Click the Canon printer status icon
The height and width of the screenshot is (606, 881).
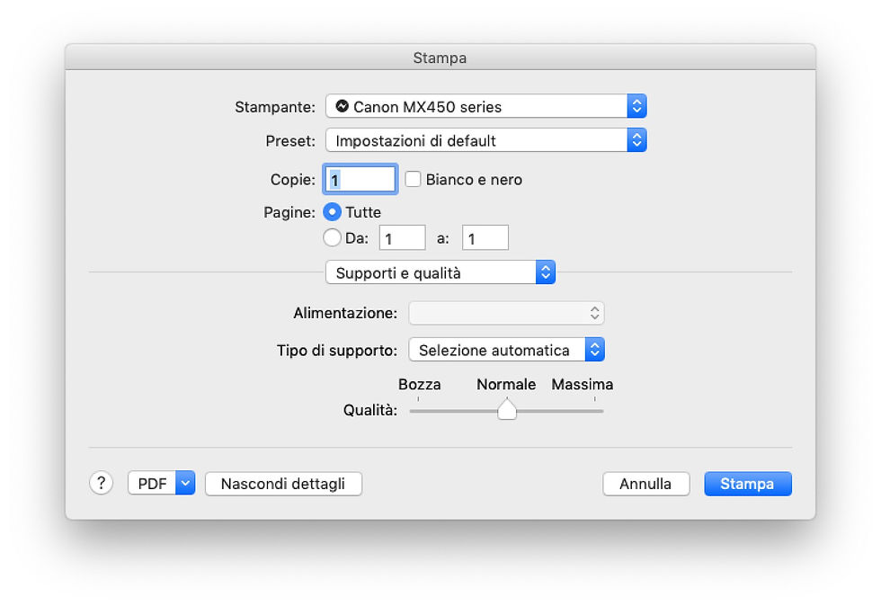pos(342,106)
